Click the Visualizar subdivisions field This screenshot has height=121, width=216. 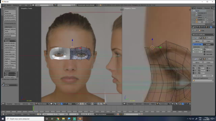(x=197, y=49)
